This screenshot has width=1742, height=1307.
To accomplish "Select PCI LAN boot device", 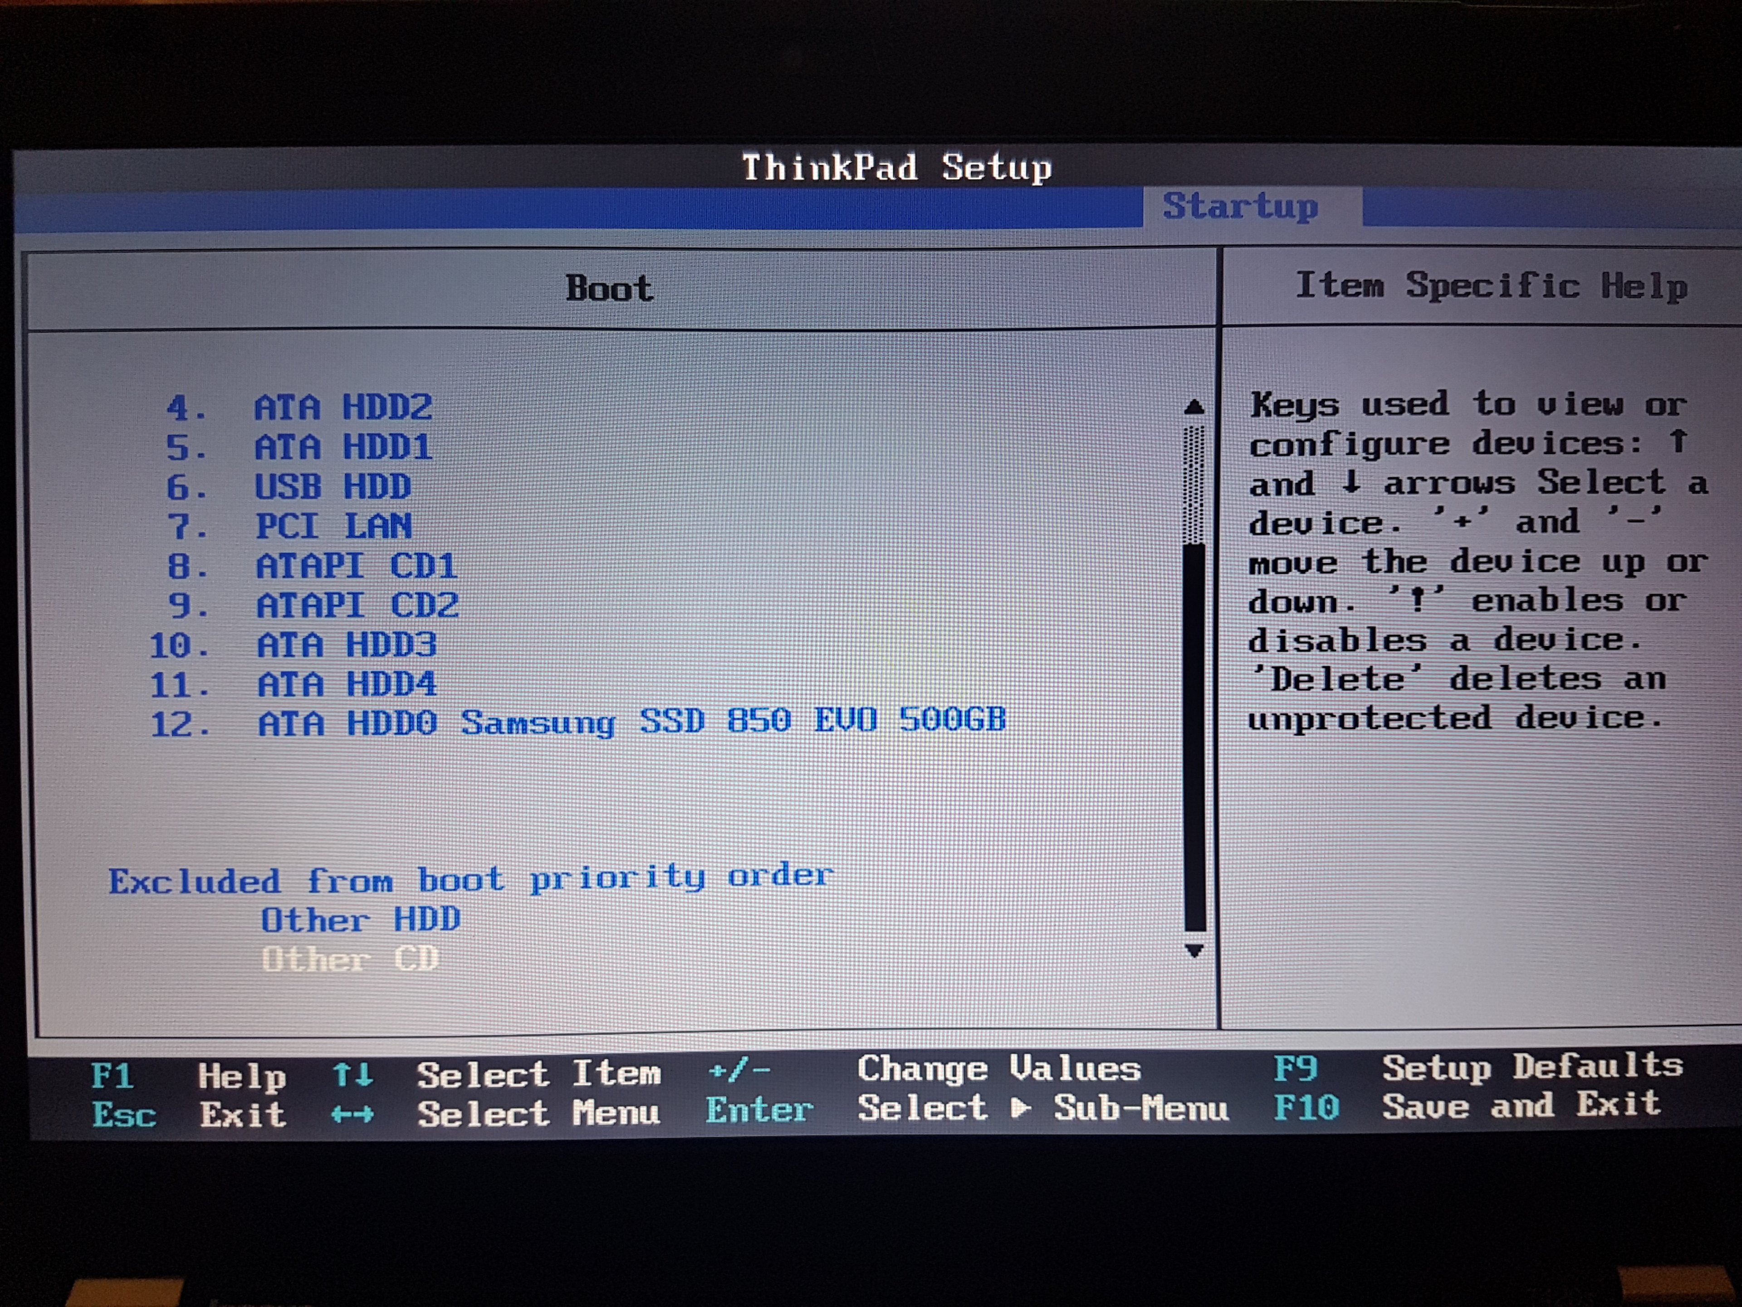I will point(333,526).
